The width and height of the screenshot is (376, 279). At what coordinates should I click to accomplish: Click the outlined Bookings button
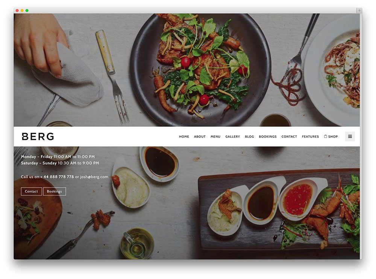tap(55, 191)
